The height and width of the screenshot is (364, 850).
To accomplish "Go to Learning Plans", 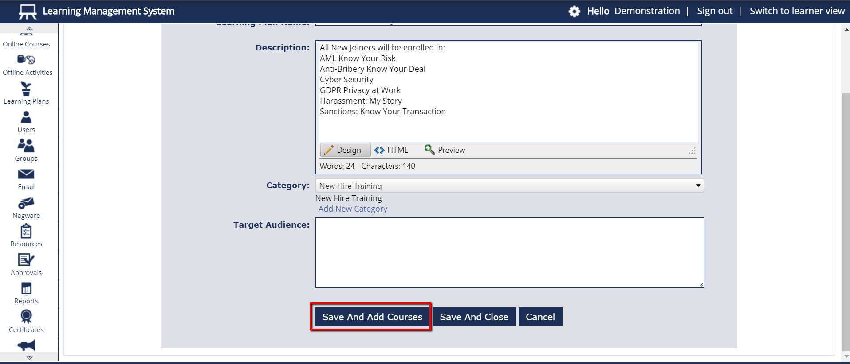I will pyautogui.click(x=26, y=94).
